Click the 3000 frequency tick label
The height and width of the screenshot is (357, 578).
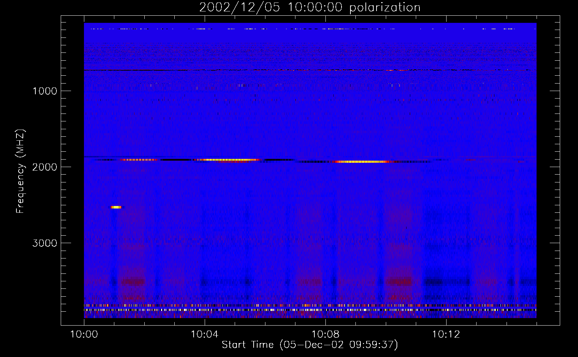pyautogui.click(x=45, y=243)
